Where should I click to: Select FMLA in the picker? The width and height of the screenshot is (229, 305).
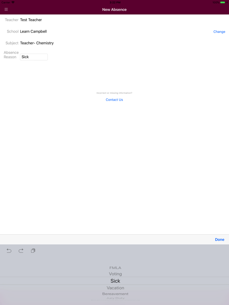(x=115, y=268)
